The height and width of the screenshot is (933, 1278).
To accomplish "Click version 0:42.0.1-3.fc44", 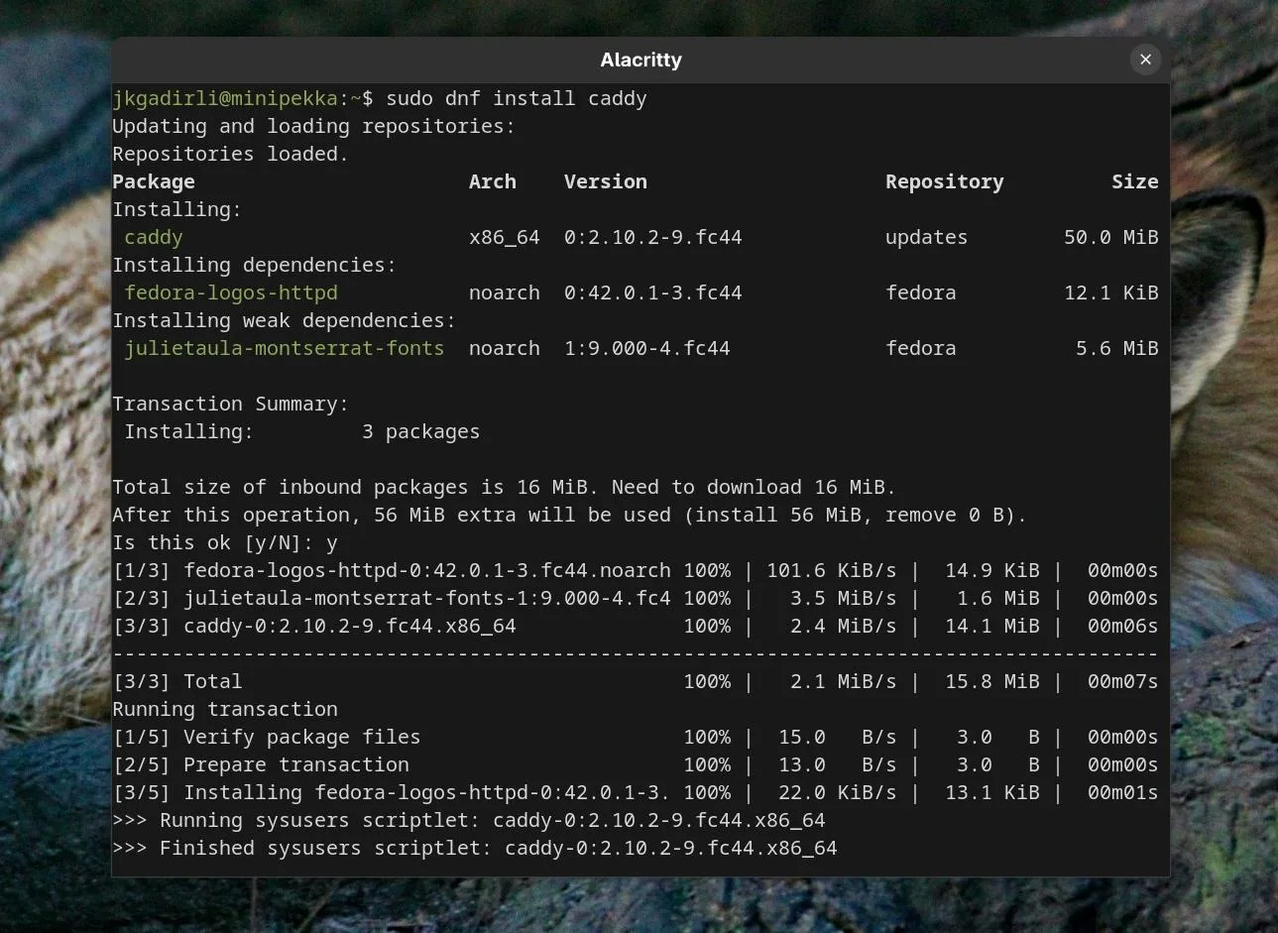I will [x=653, y=292].
